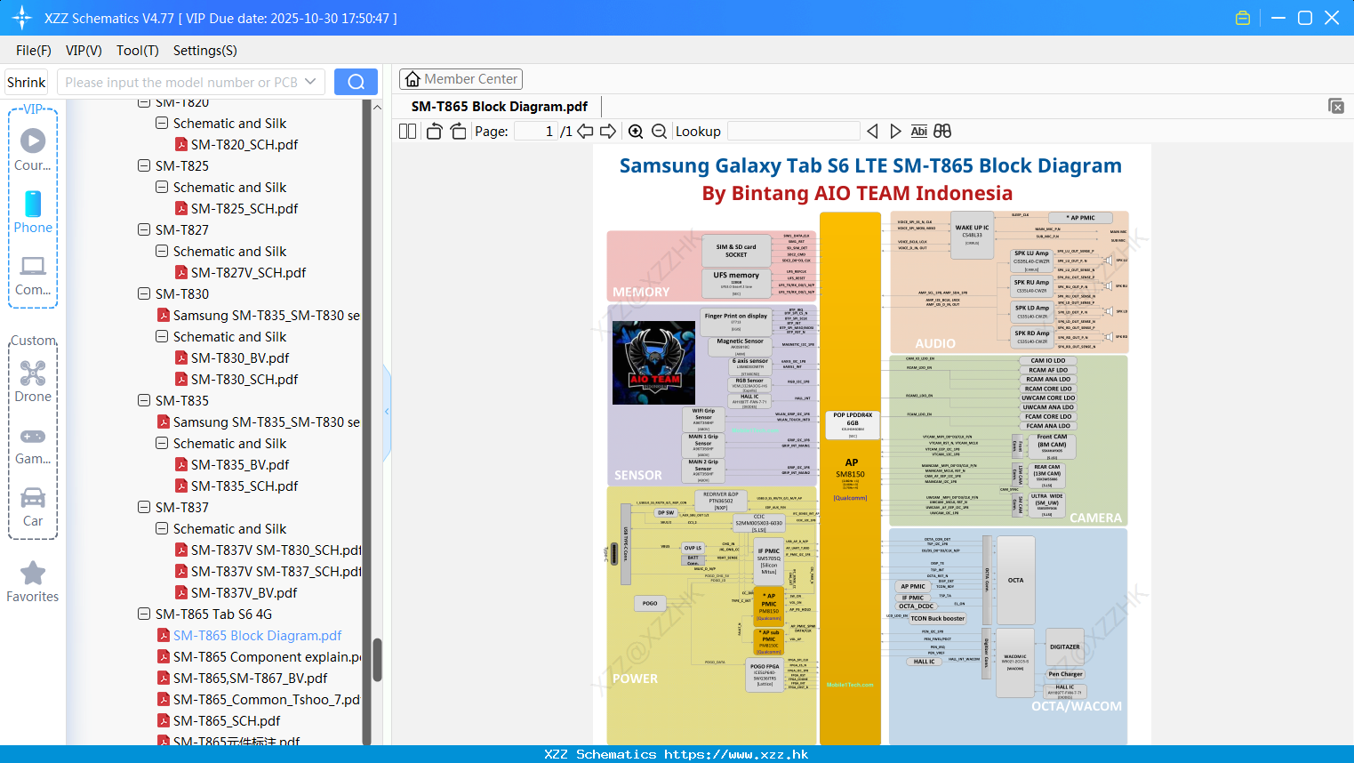Click the XZZ app logo
The width and height of the screenshot is (1354, 763).
point(22,18)
